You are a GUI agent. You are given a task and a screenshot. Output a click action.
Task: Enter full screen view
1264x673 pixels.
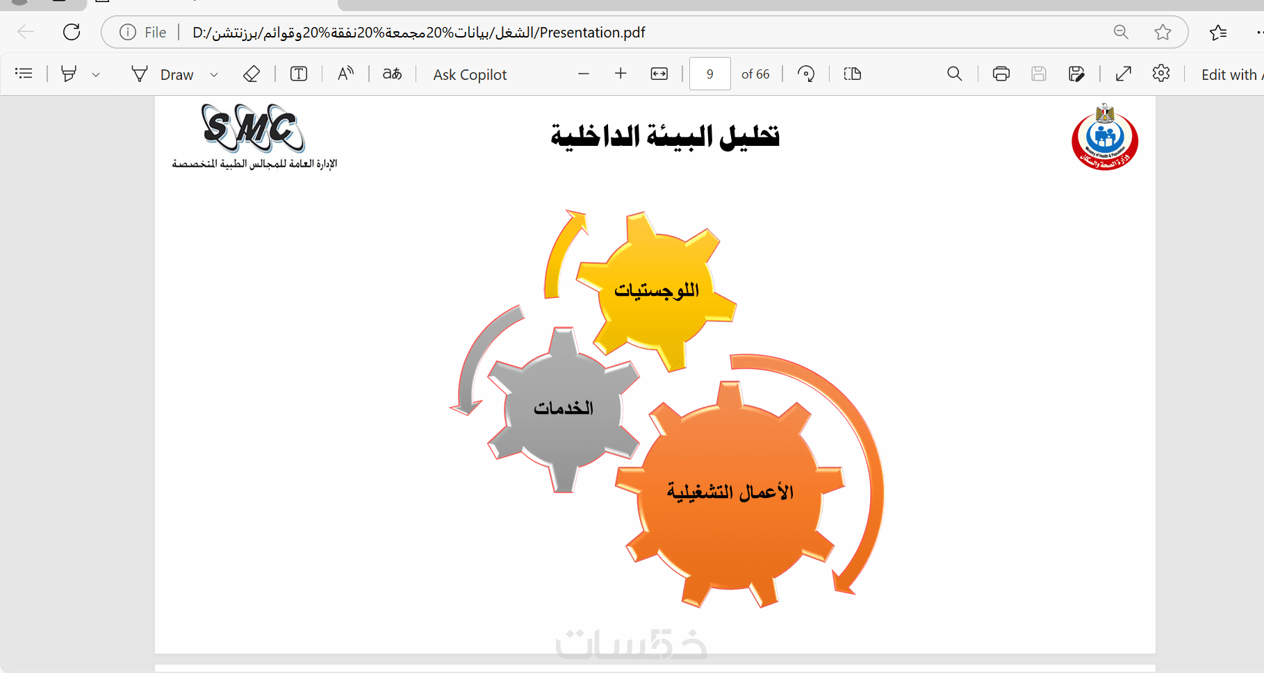coord(1124,74)
